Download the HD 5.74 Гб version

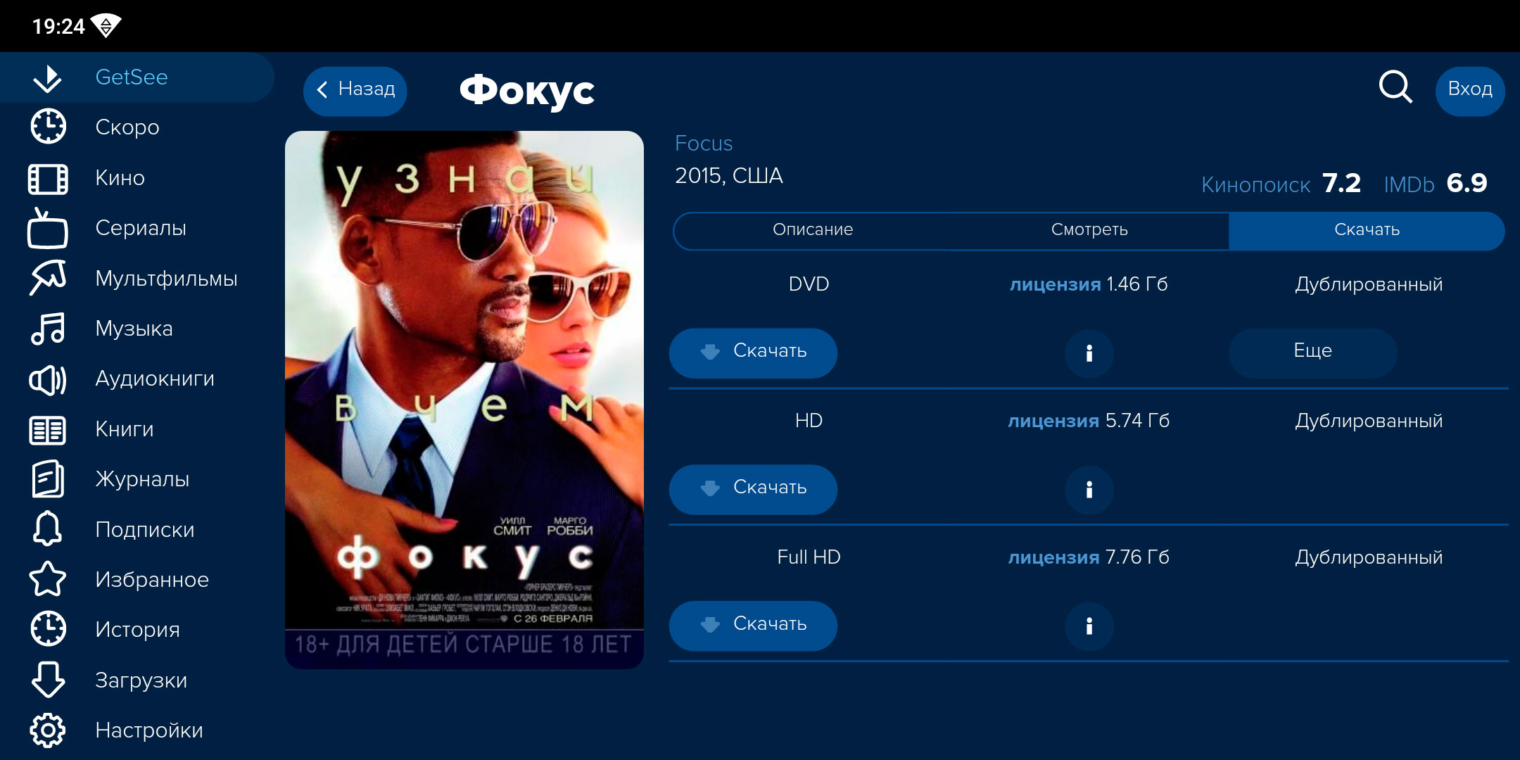753,488
